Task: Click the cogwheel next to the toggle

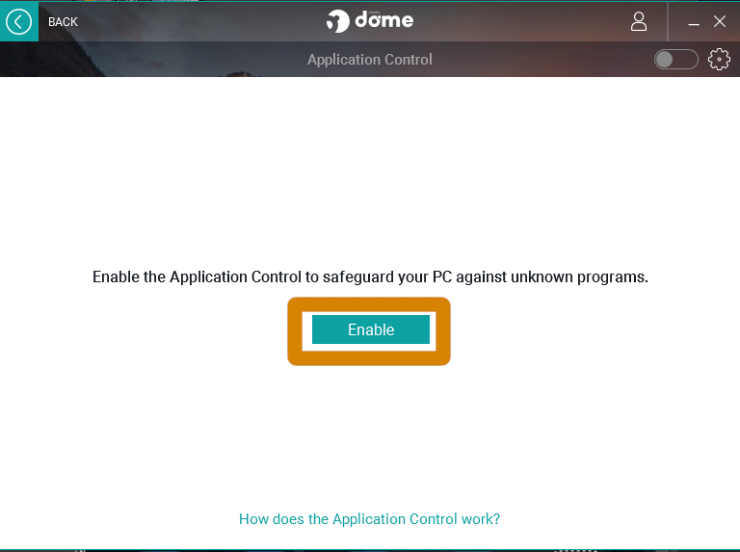Action: point(719,60)
